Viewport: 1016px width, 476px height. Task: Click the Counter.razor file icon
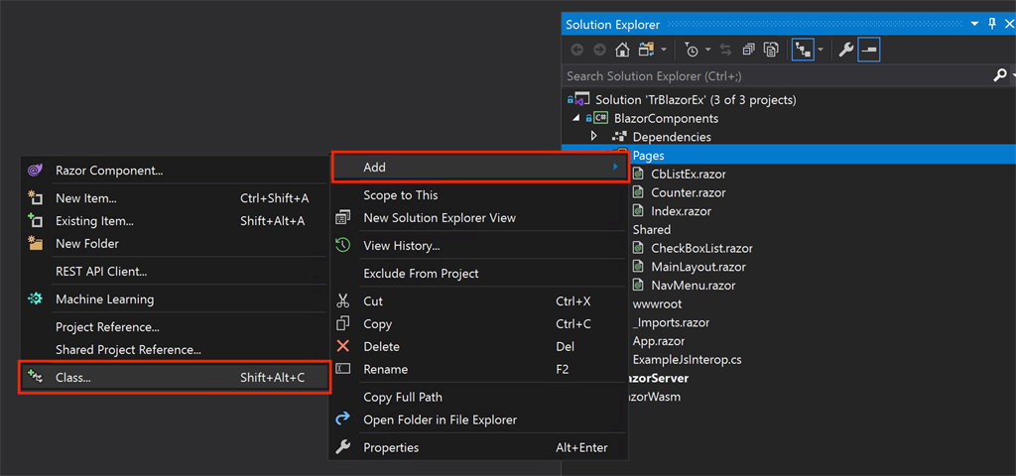[x=638, y=192]
